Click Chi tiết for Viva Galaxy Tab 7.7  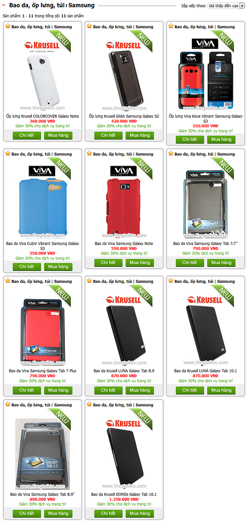(190, 263)
